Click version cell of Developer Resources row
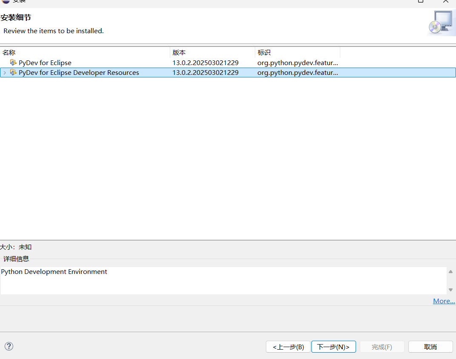 click(205, 73)
